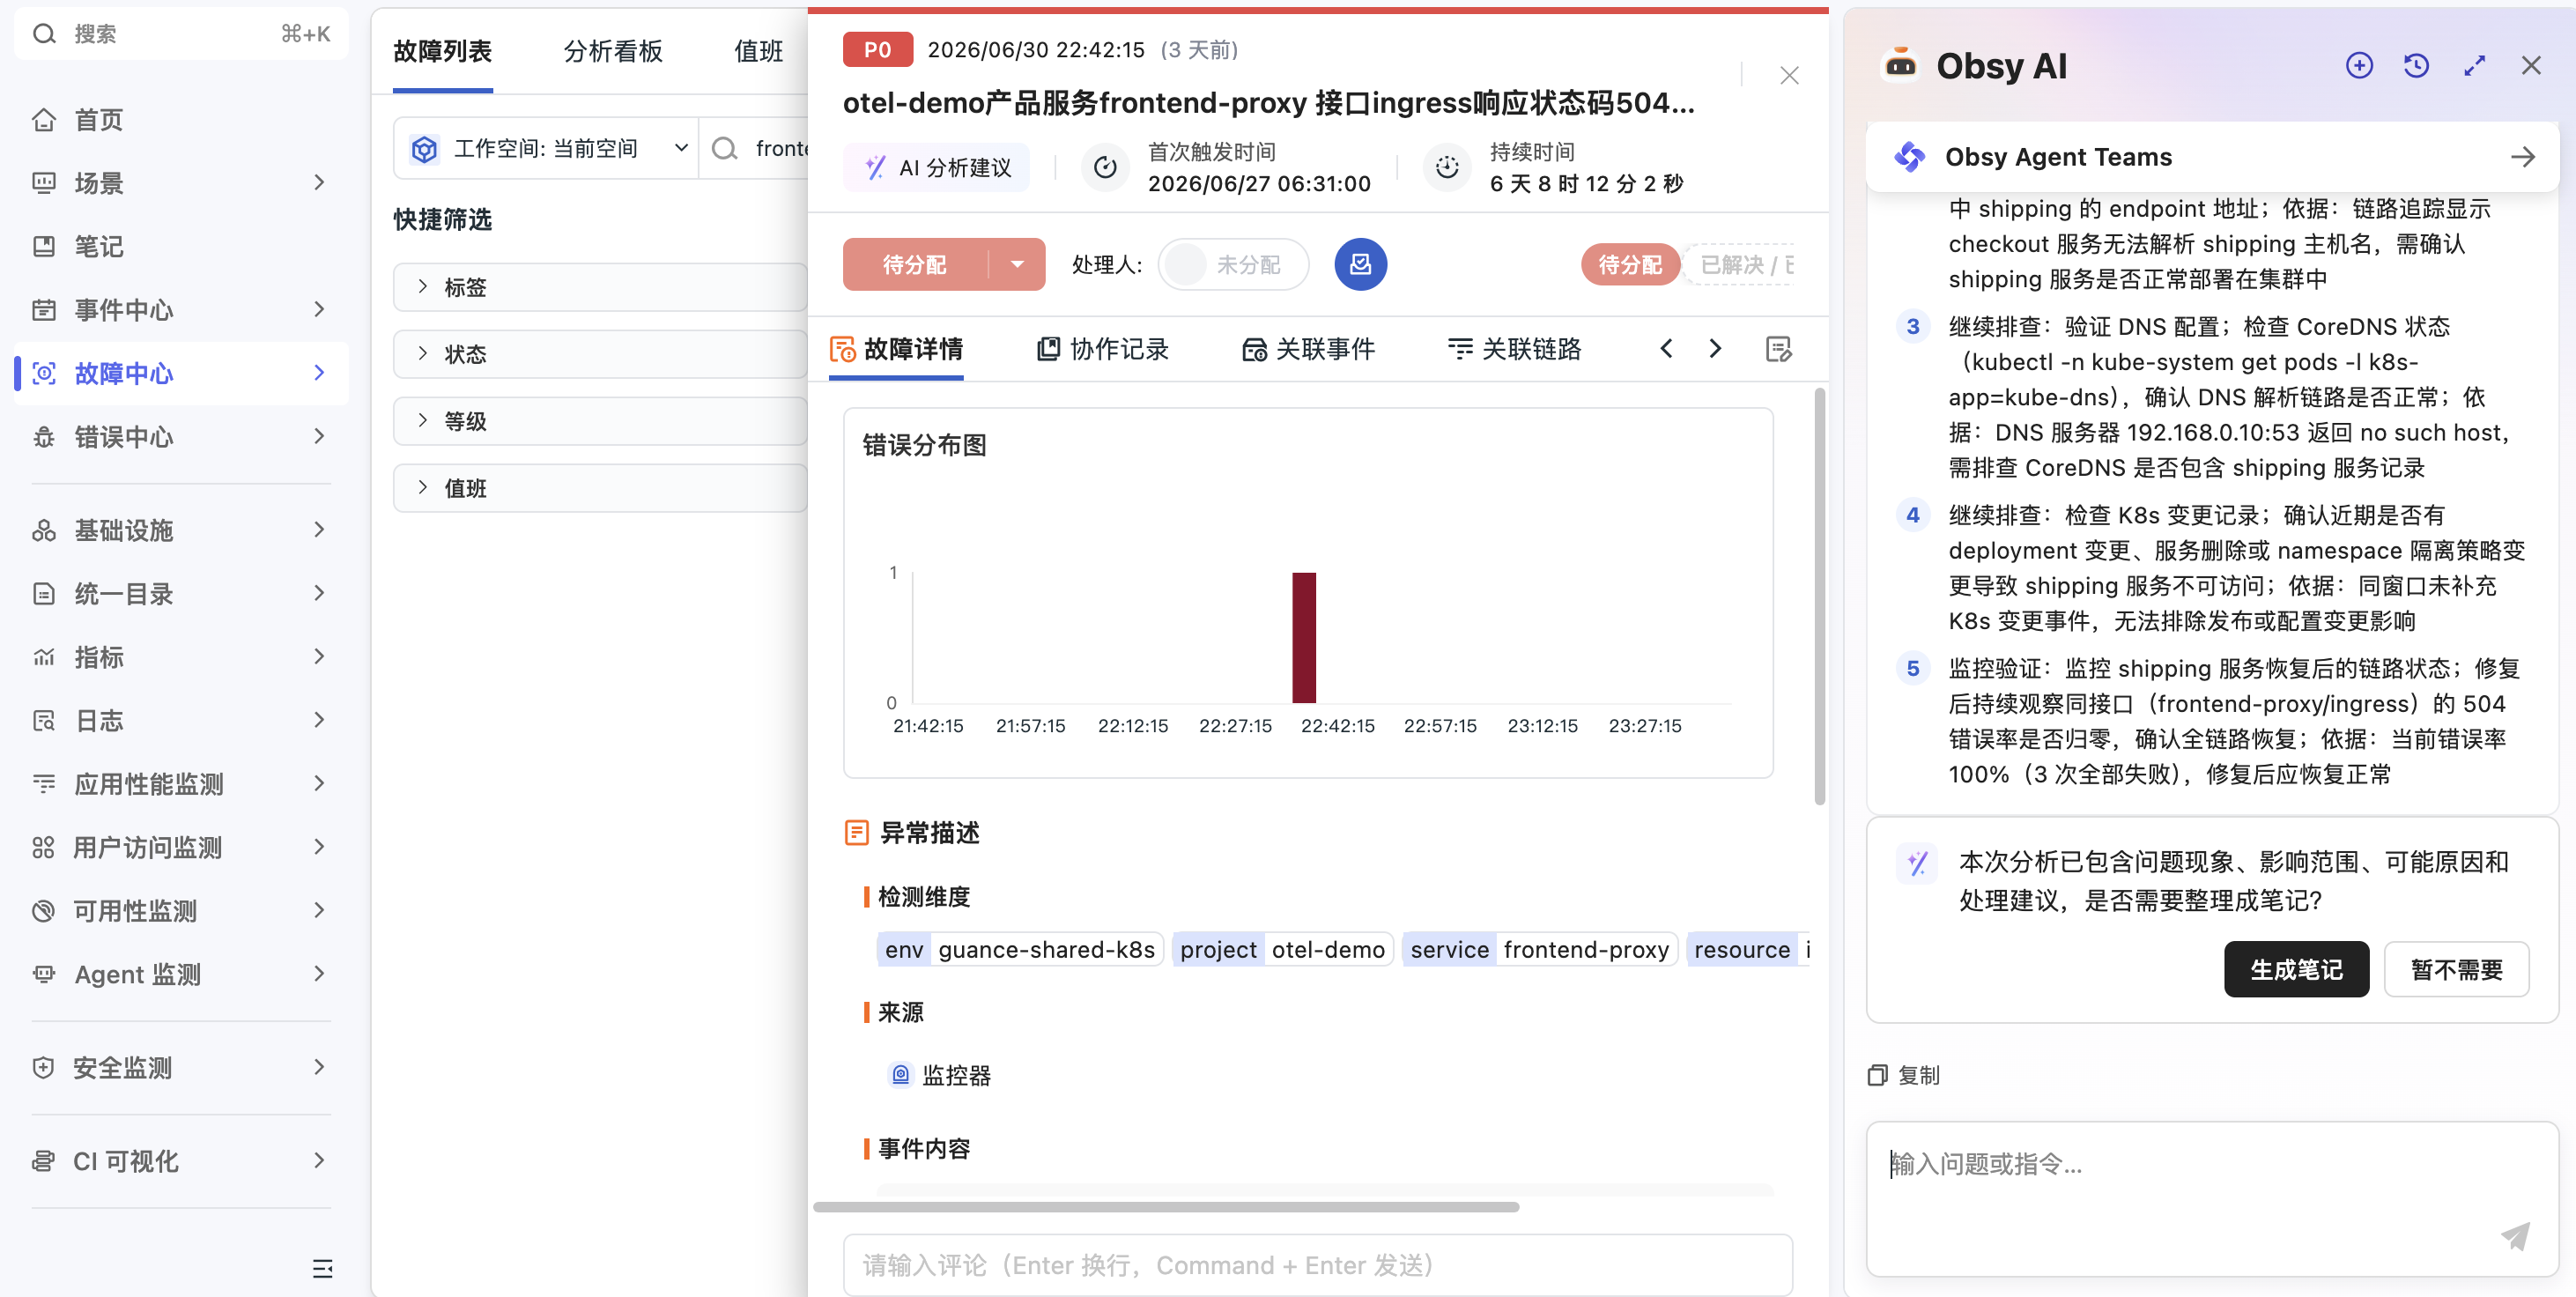Switch to the 故障列表 tab
The image size is (2576, 1297).
point(442,52)
